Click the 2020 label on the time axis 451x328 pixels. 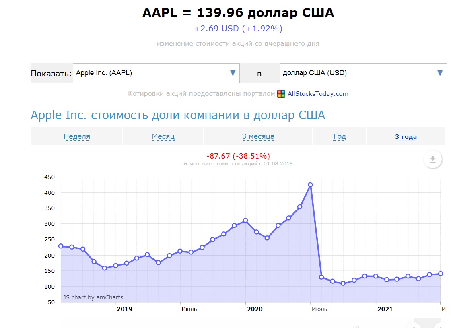[x=255, y=309]
